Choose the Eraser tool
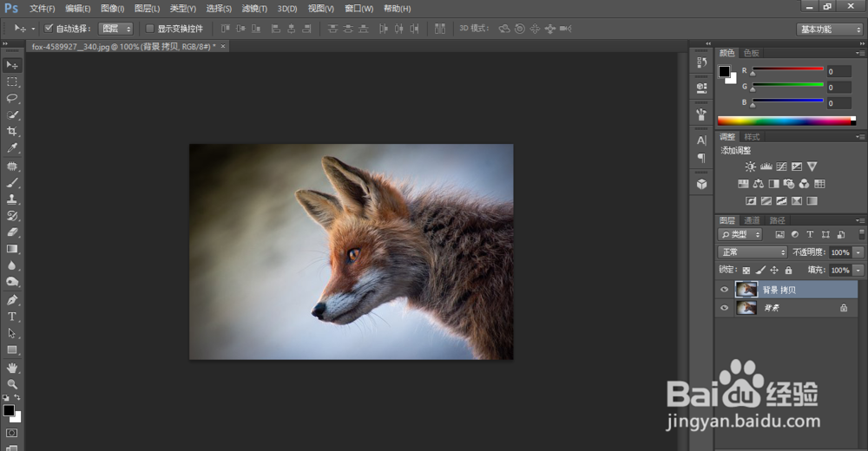Screen dimensions: 868x451 (x=12, y=232)
